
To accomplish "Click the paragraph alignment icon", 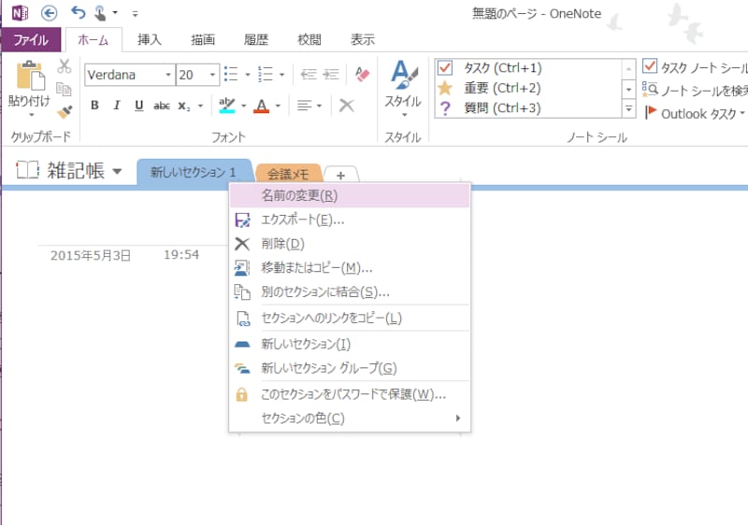I will point(304,106).
